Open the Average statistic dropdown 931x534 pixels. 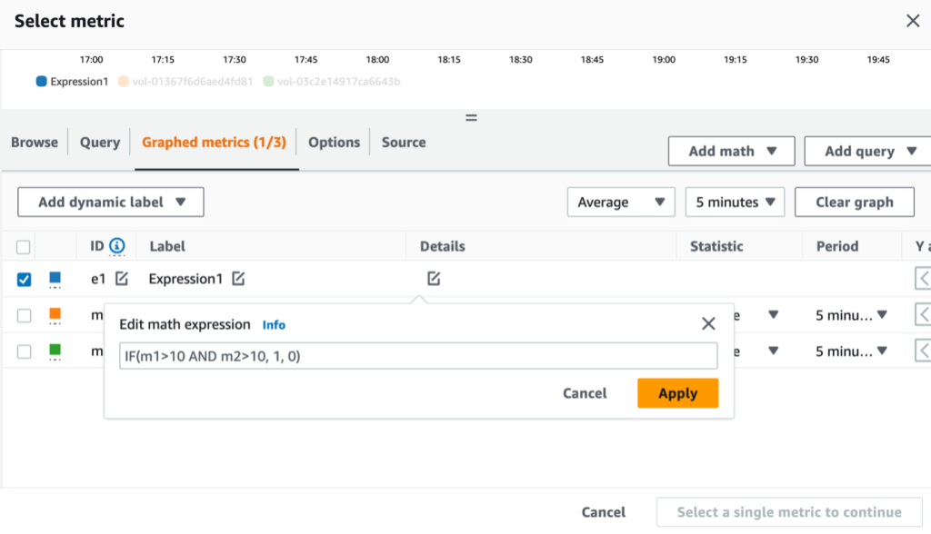pos(621,202)
